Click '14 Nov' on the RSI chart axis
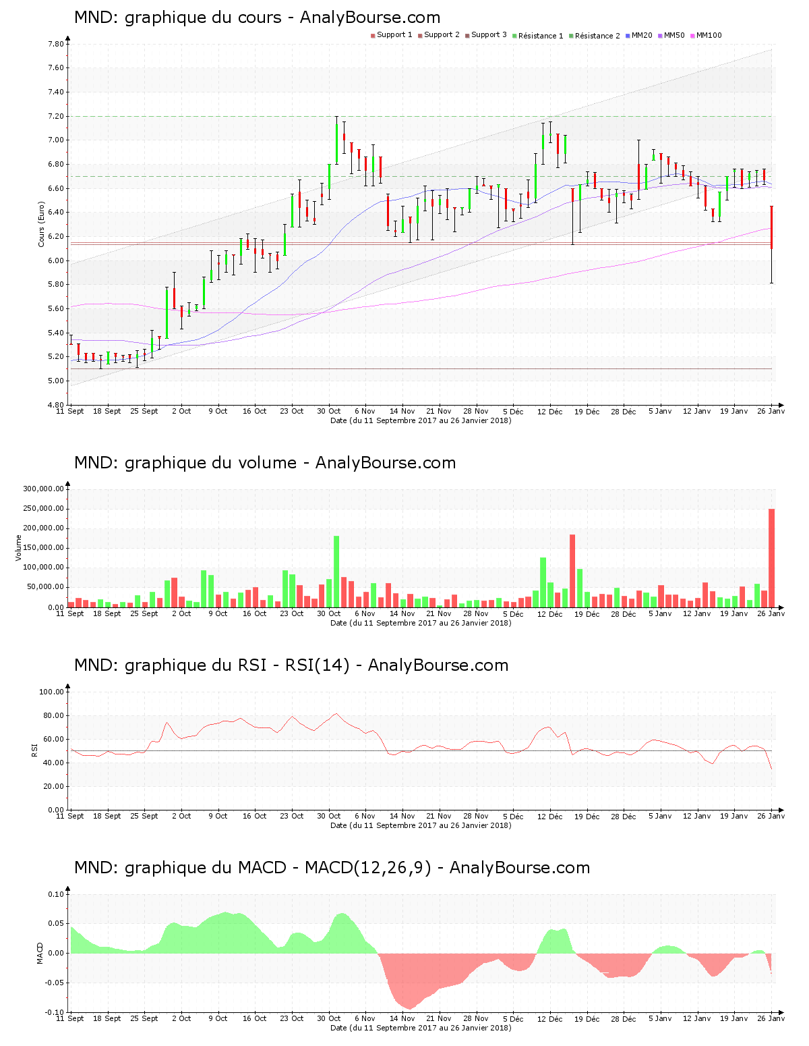This screenshot has height=1046, width=809. (x=402, y=816)
